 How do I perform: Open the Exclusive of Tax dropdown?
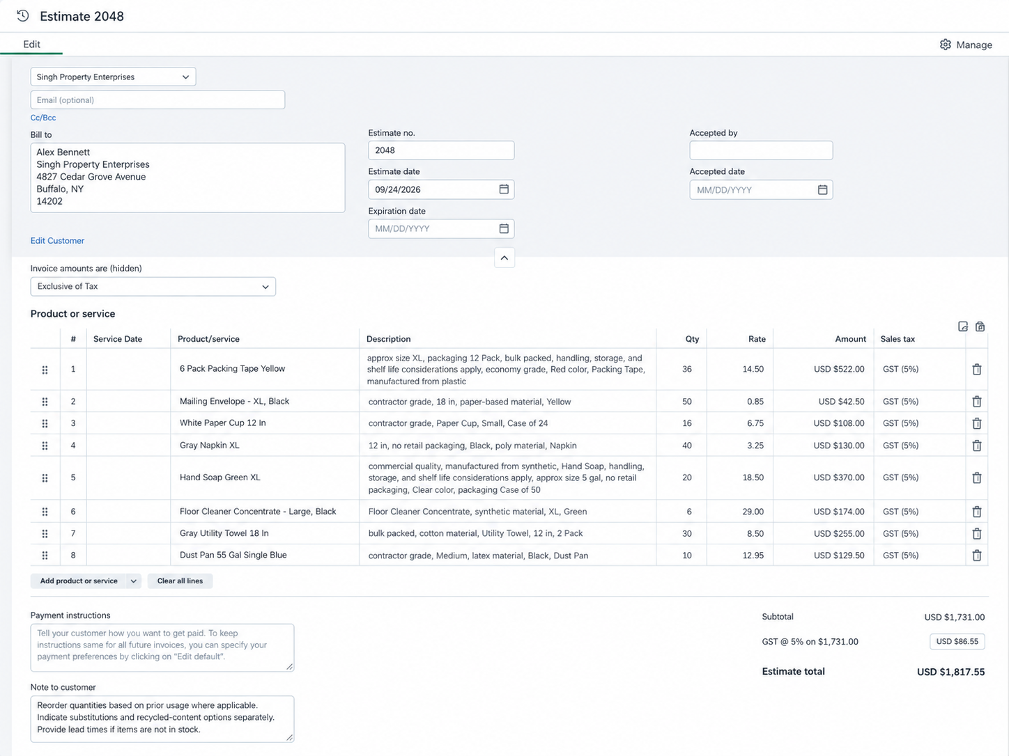(x=153, y=287)
